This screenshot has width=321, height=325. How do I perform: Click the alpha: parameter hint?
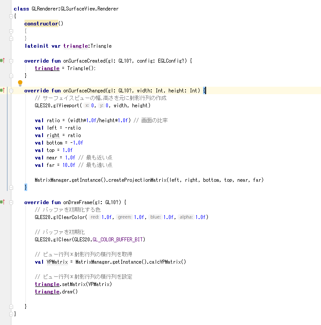186,217
